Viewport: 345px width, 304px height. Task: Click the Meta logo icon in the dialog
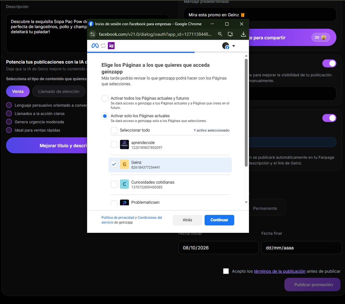95,46
